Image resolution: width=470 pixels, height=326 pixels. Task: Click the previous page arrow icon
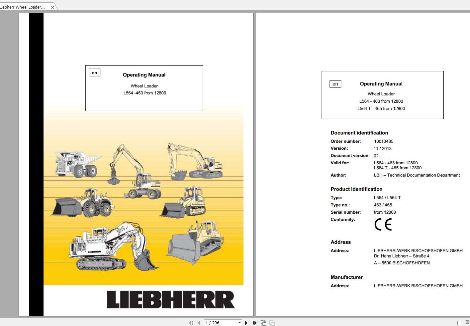pyautogui.click(x=199, y=322)
